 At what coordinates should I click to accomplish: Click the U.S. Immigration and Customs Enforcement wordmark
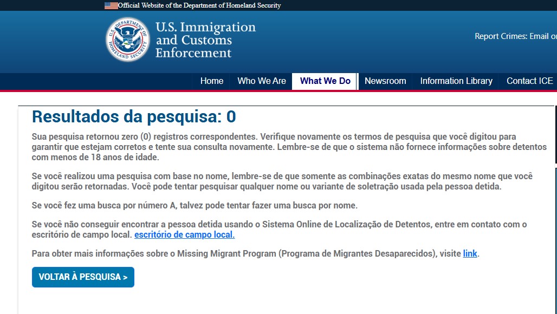pyautogui.click(x=205, y=40)
